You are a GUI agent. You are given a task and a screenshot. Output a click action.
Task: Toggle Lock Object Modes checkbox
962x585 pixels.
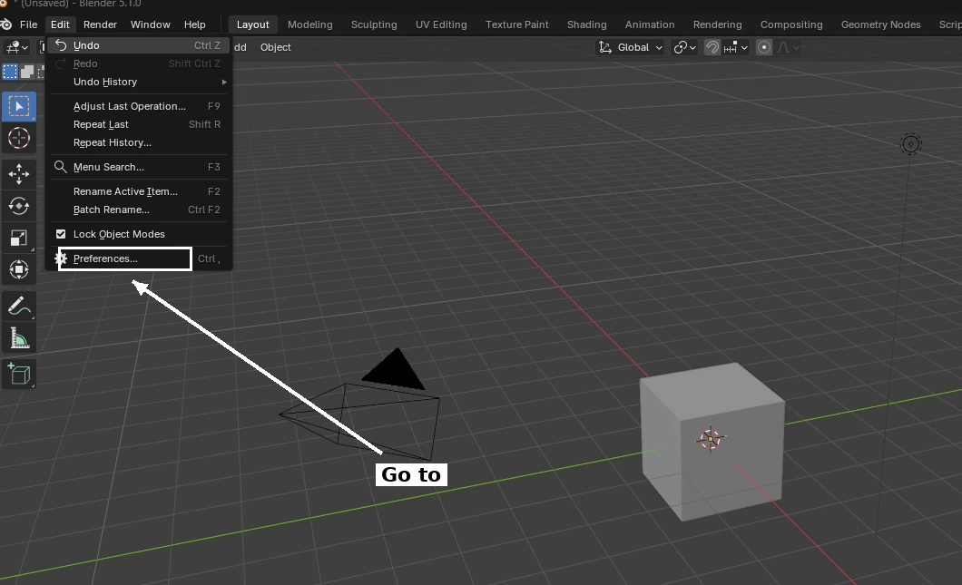61,234
